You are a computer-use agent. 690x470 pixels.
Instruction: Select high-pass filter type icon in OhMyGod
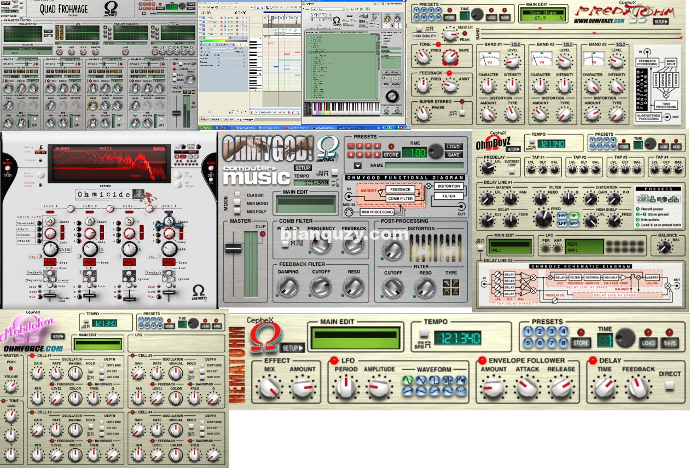tap(455, 283)
